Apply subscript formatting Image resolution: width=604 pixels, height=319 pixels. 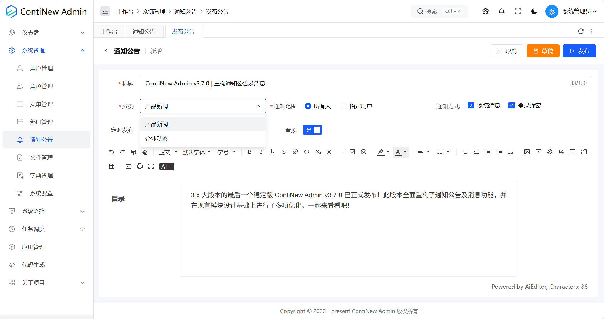[x=318, y=152]
